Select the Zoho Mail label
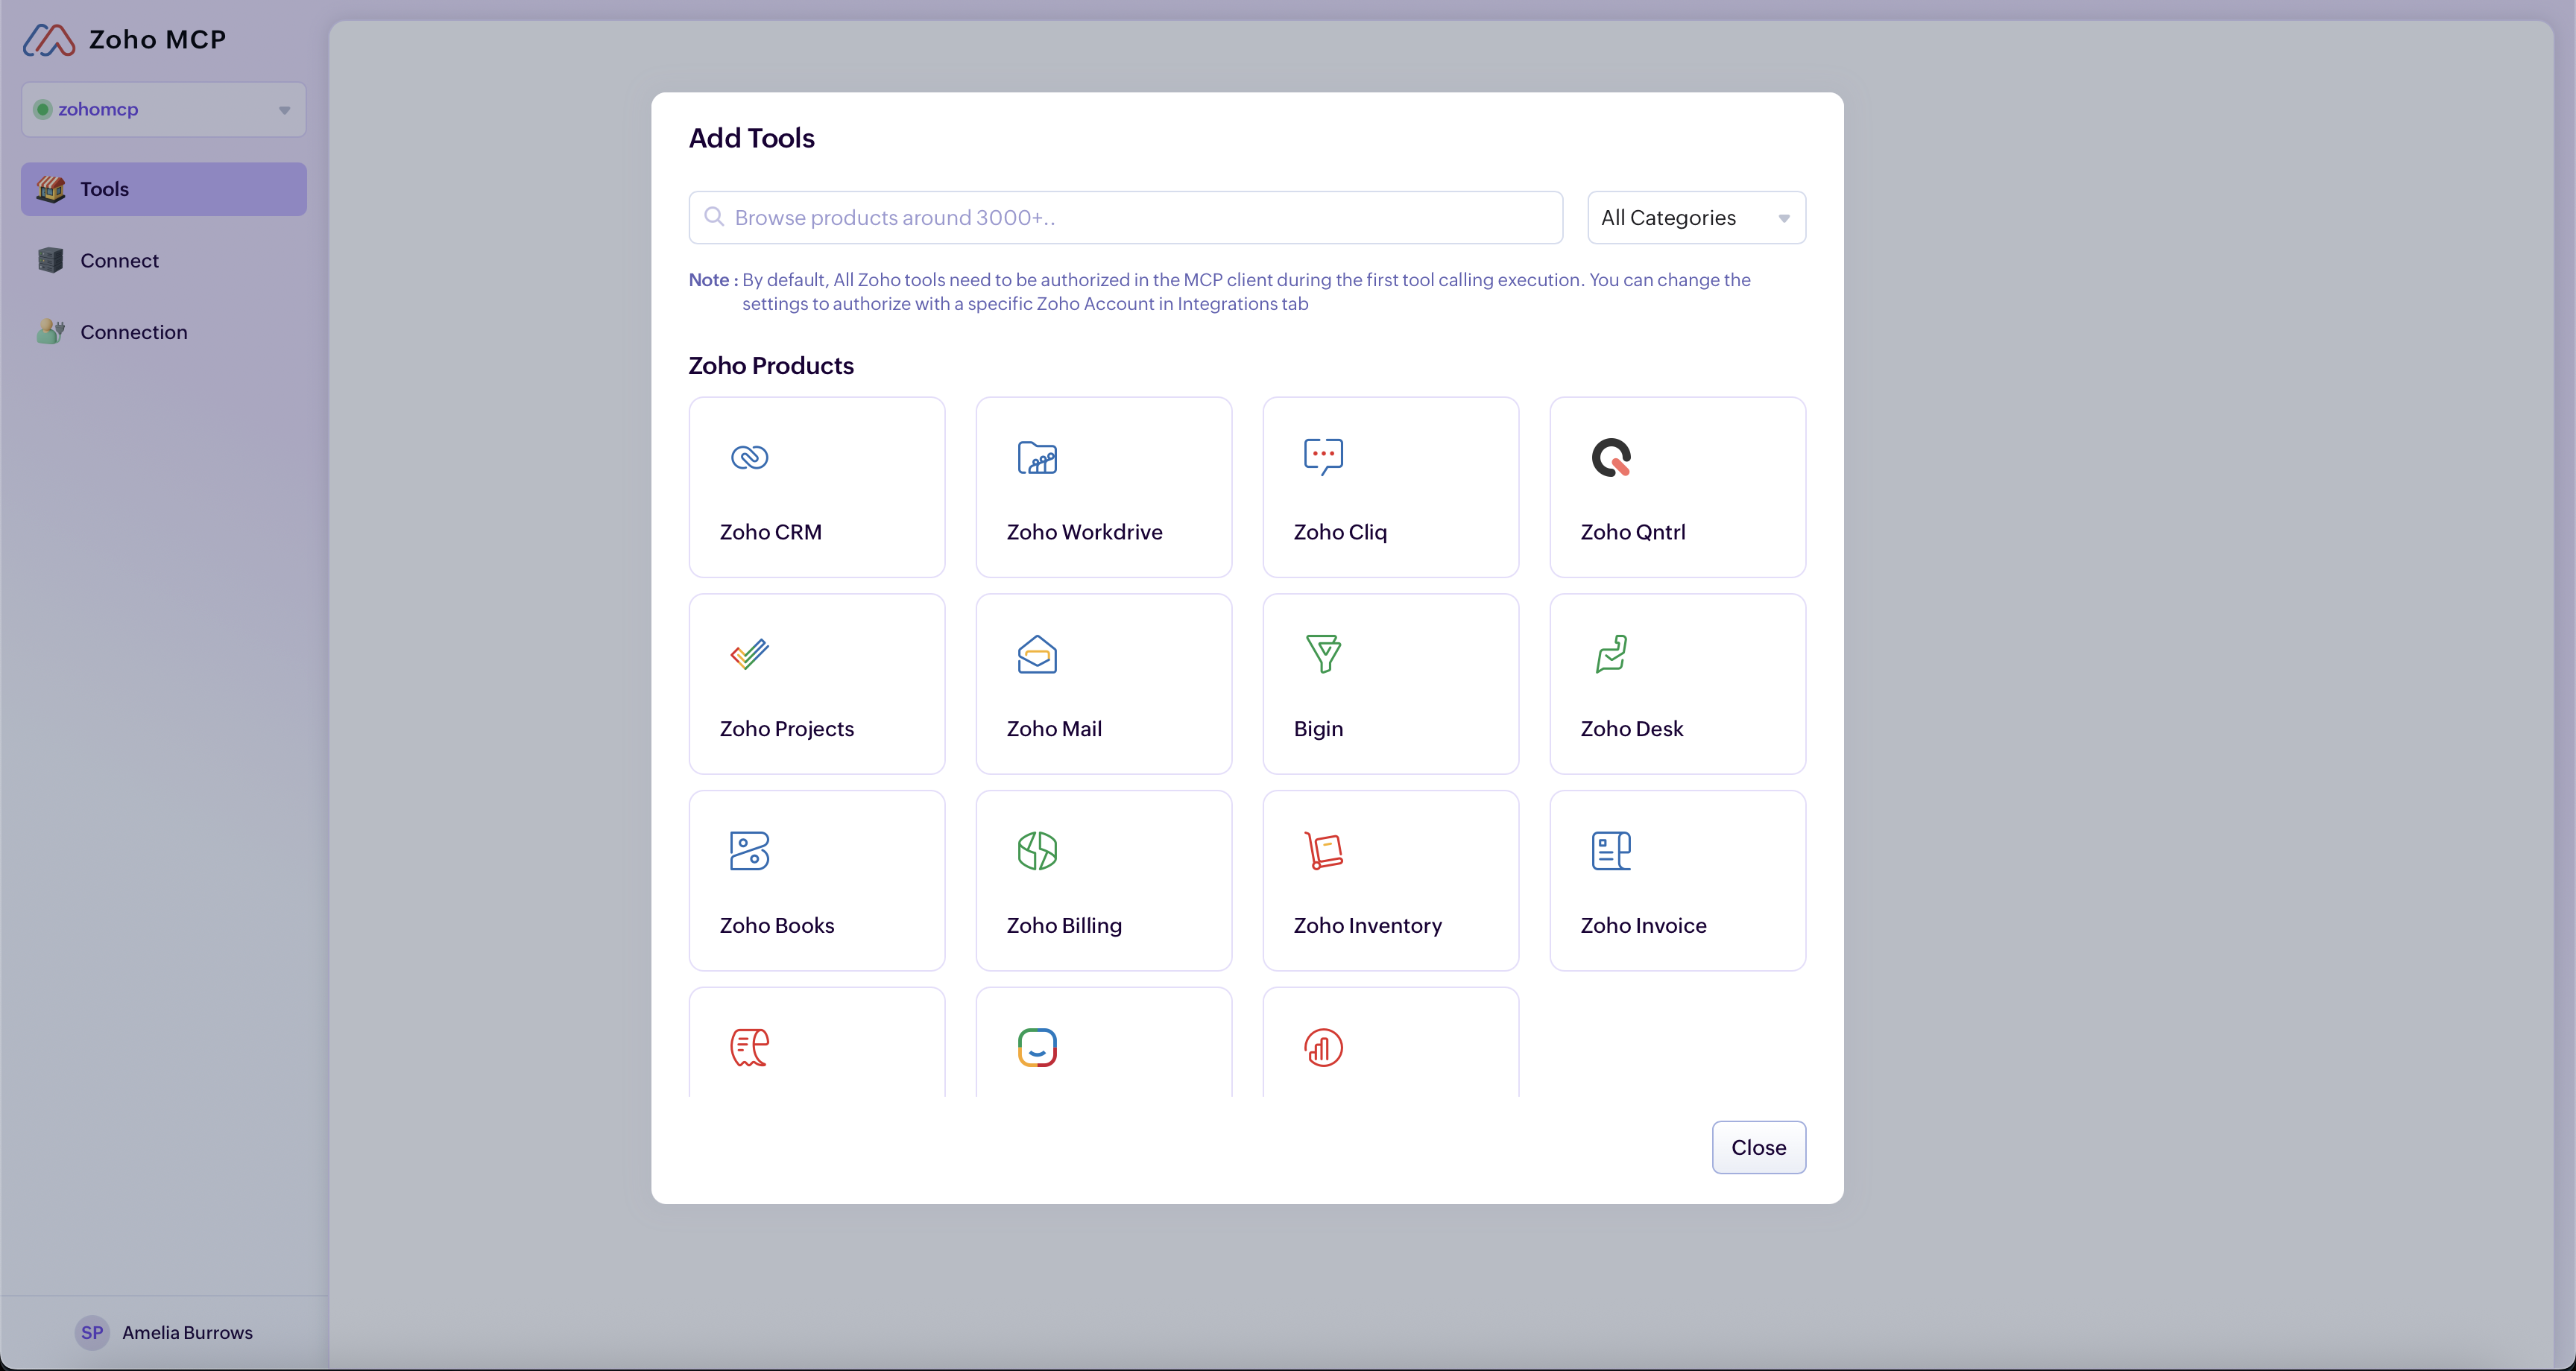Screen dimensions: 2576x1371 coord(1054,729)
